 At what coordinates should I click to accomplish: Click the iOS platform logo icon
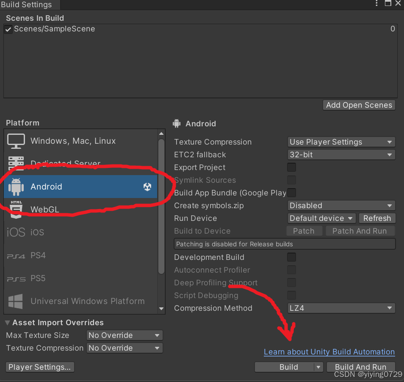coord(16,232)
